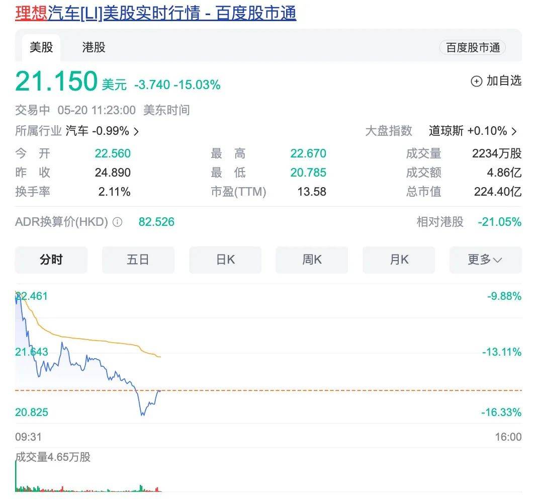Open the 日K daily candlestick chart

[225, 260]
